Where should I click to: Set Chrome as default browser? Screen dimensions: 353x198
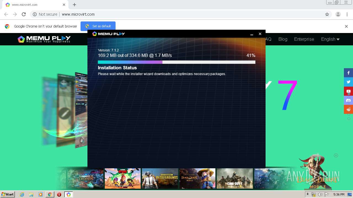tap(98, 26)
